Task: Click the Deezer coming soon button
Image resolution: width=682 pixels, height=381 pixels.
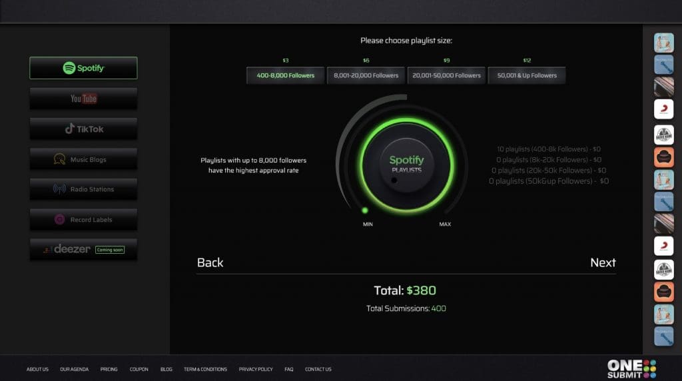Action: click(83, 250)
